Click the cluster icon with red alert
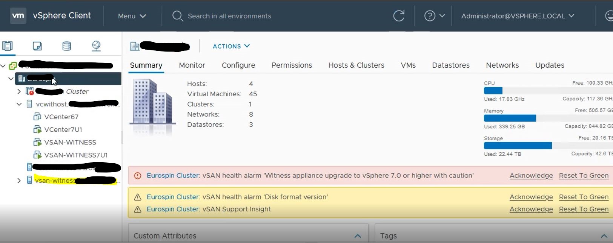Screen dimensions: 613x243 (x=30, y=91)
